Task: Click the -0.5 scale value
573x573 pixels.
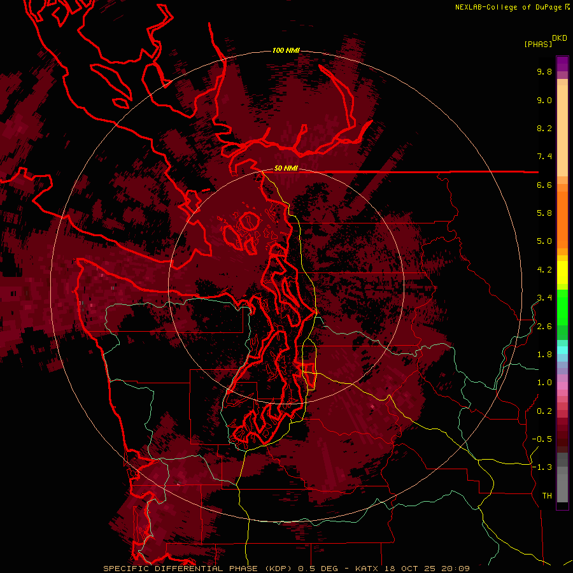Action: [x=542, y=439]
